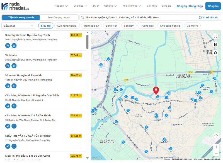Viewport: 223px width, 163px height.
Task: Show driving route to Siêu thị WinMart Nguyễn Duy Trinh
Action: [x=8, y=46]
